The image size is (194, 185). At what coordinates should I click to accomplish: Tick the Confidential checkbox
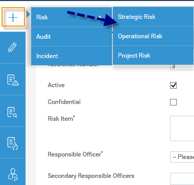tap(173, 102)
